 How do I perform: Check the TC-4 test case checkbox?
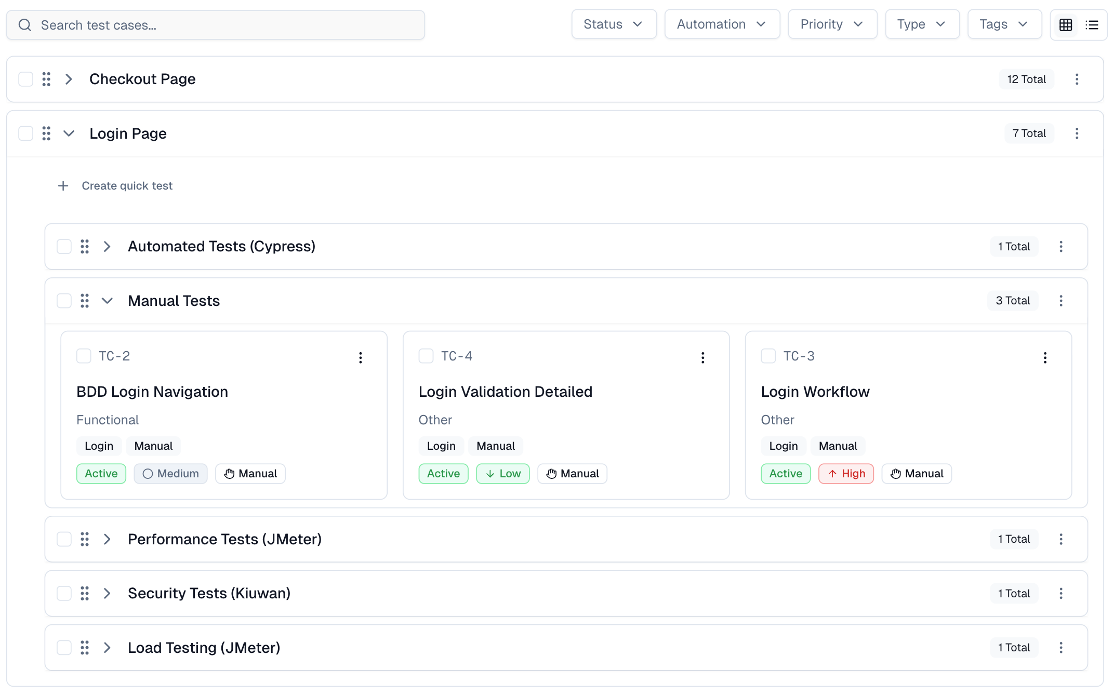pos(426,356)
